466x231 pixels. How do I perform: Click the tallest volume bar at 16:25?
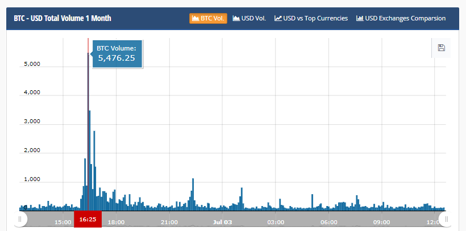tap(88, 132)
